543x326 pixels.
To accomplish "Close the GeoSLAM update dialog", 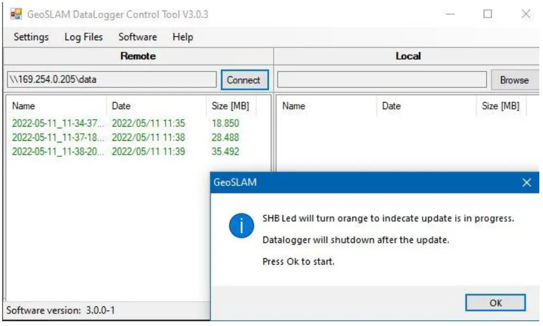I will pyautogui.click(x=526, y=183).
